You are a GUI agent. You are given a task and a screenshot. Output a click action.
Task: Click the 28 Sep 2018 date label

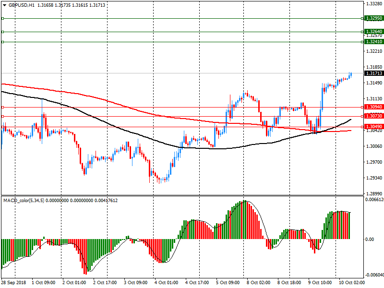coord(13,283)
